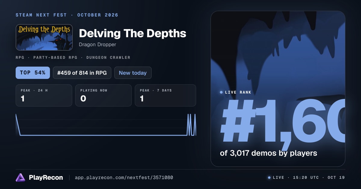Screen dimensions: 361x189
Task: Click the player count sparkline chart
Action: click(106, 125)
